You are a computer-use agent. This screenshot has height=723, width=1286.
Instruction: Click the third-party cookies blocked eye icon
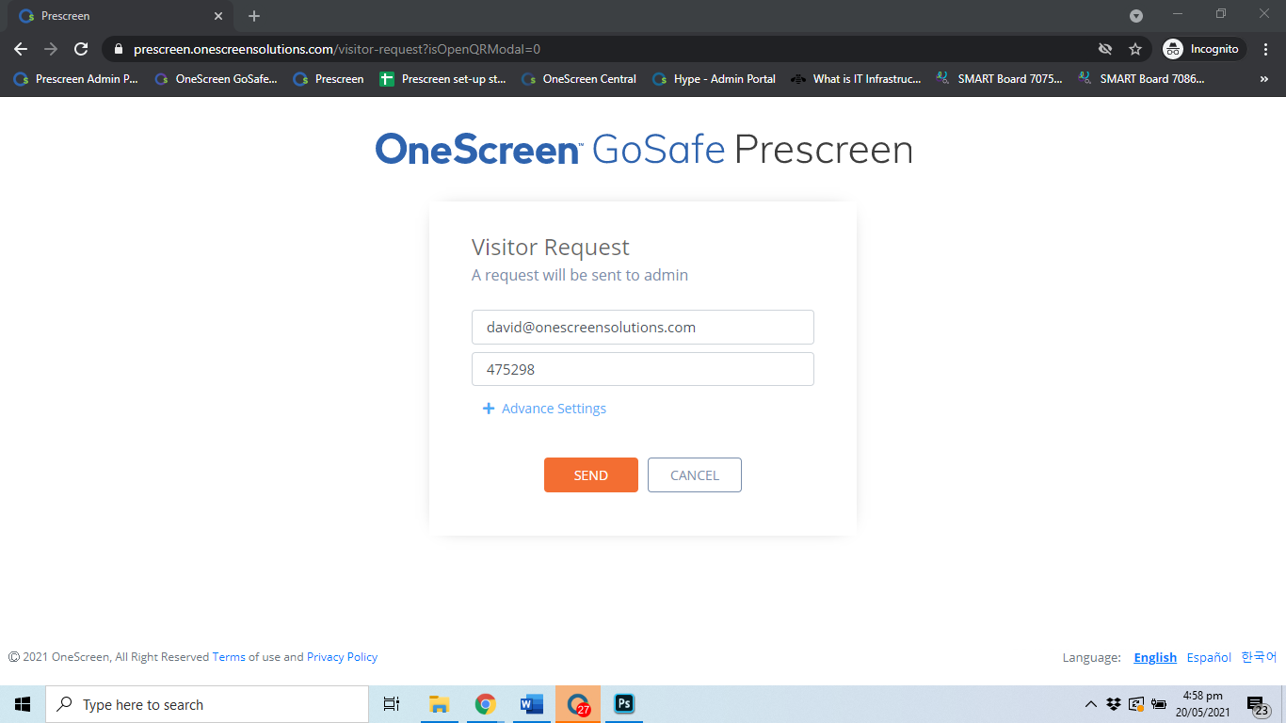[1105, 49]
